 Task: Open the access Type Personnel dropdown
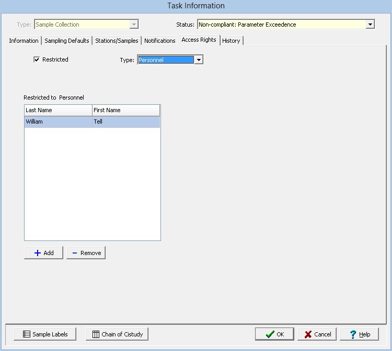199,60
